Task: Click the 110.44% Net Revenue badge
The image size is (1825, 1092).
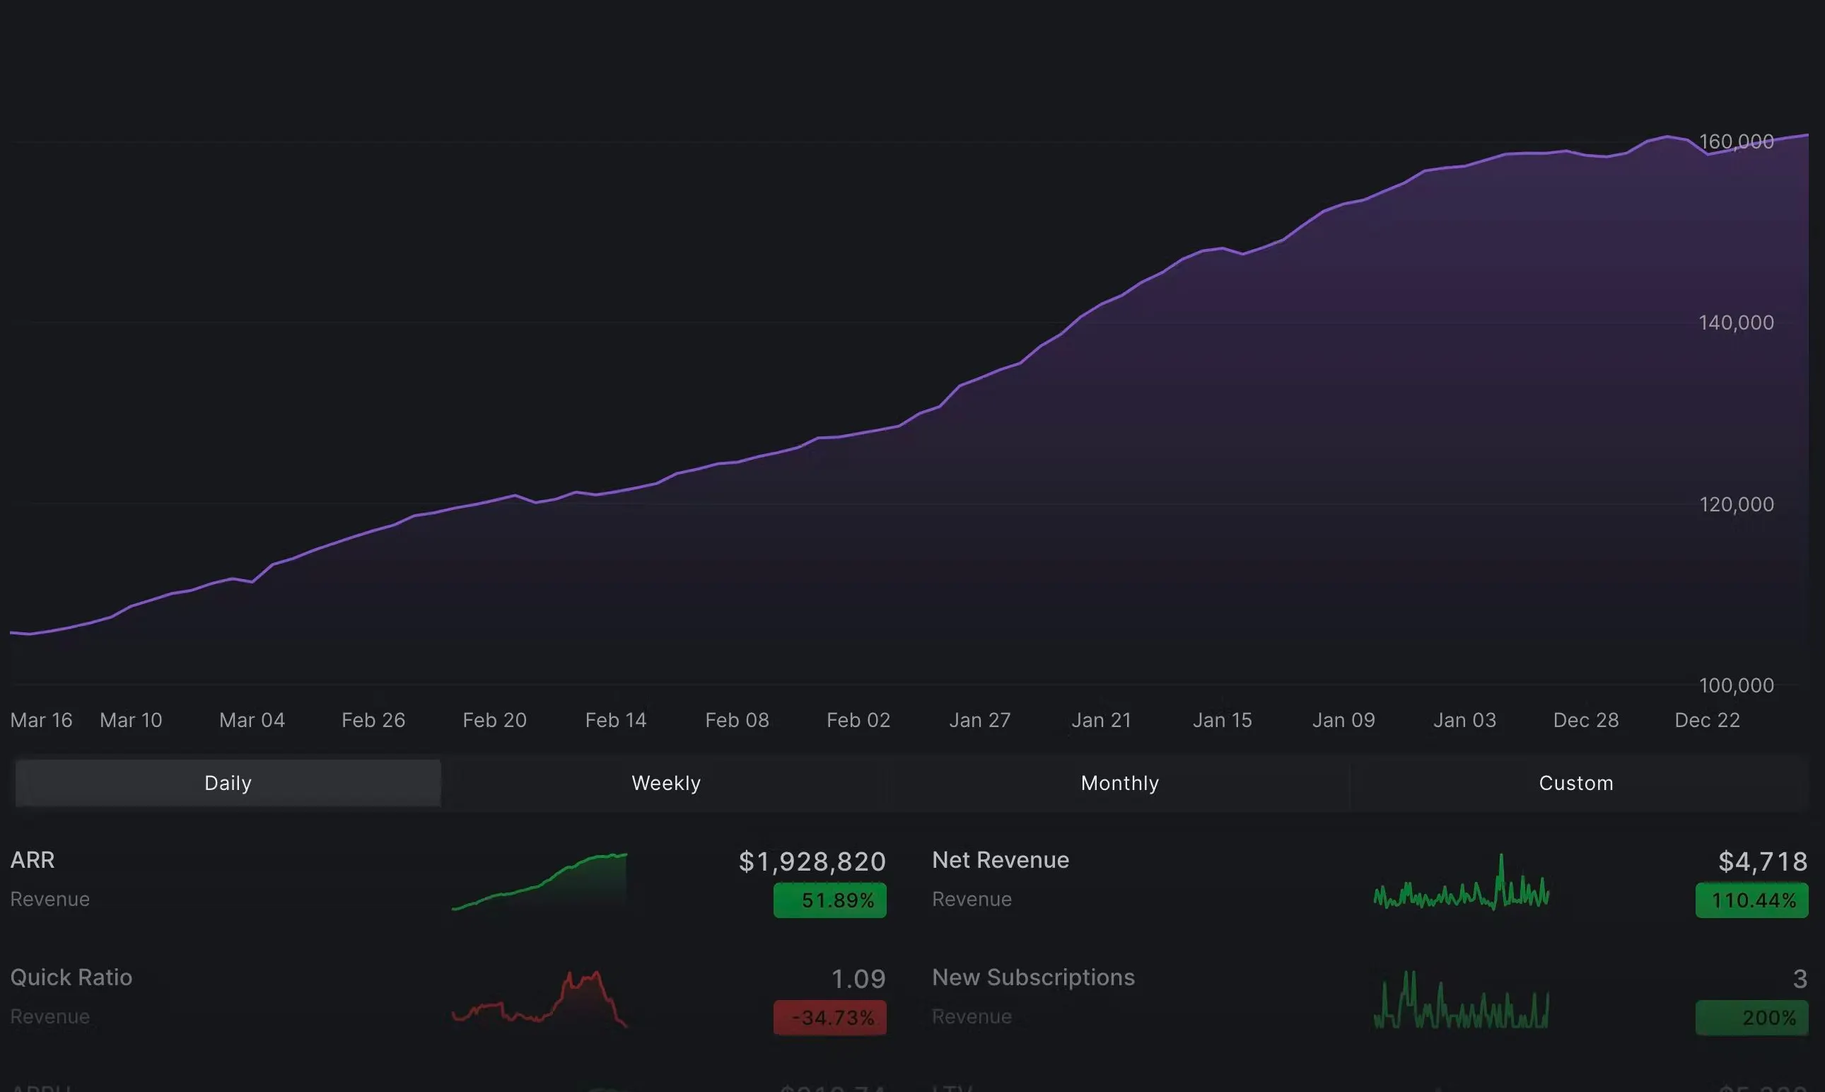Action: pyautogui.click(x=1752, y=900)
